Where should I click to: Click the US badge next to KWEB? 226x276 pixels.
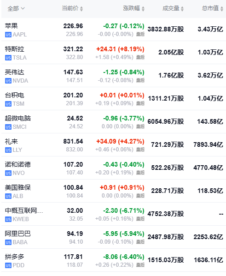click(8, 219)
